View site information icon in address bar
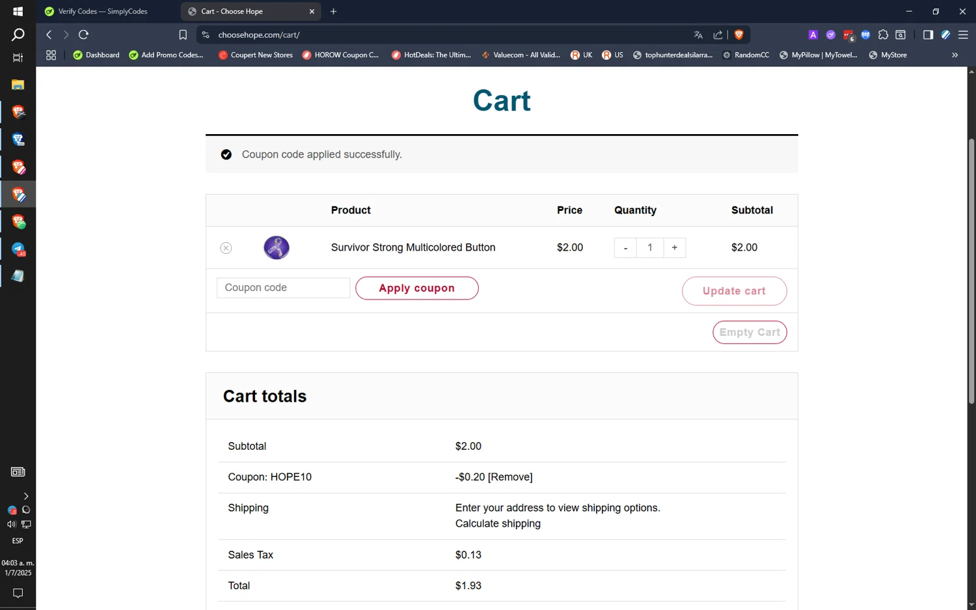The width and height of the screenshot is (976, 610). coord(206,35)
